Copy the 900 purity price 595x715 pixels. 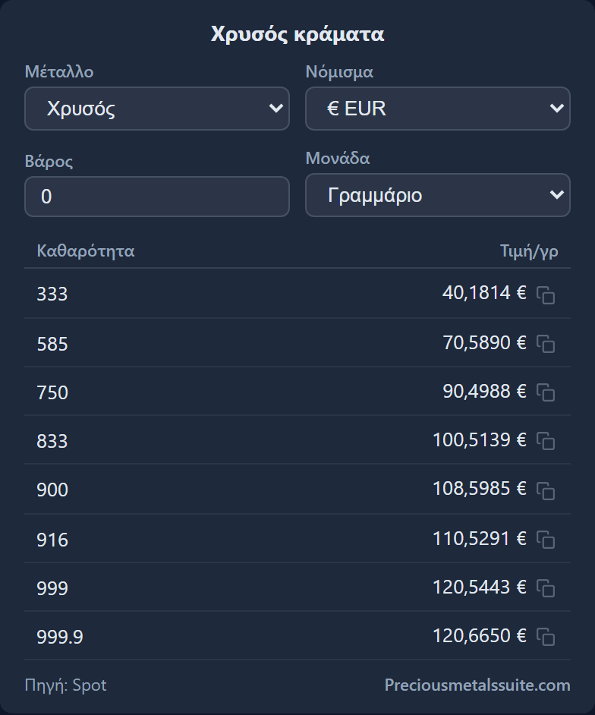click(546, 490)
